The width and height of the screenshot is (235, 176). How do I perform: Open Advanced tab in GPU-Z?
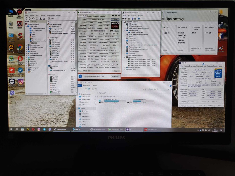[x=96, y=16]
